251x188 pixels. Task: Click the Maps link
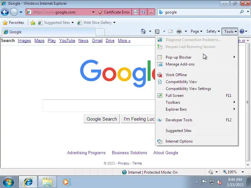pyautogui.click(x=40, y=41)
